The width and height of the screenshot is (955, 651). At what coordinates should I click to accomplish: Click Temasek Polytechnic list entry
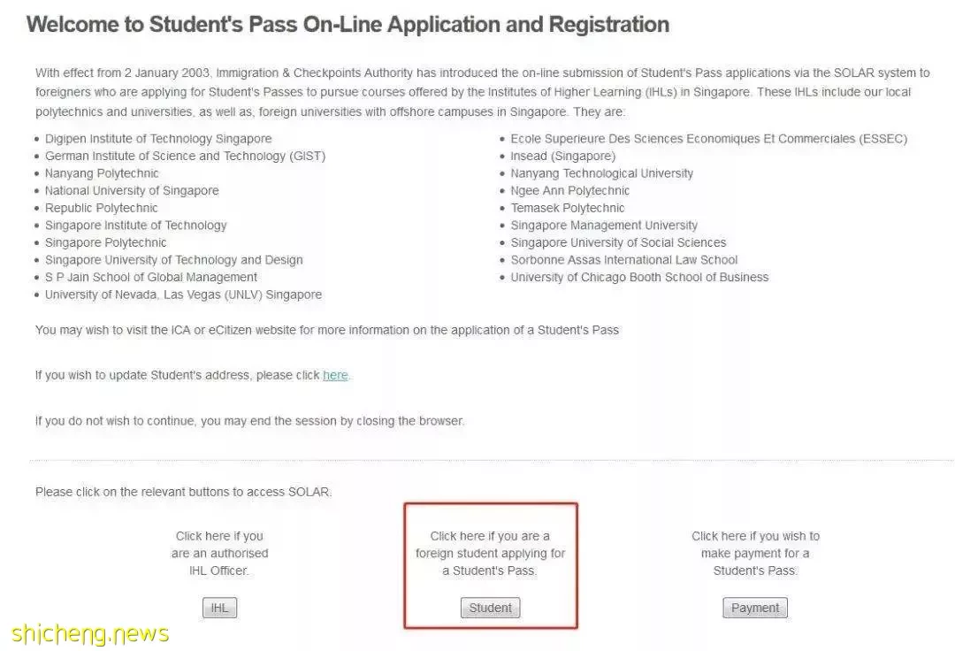coord(567,208)
